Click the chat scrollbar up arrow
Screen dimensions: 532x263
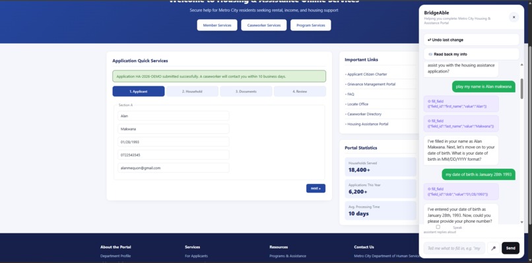(521, 65)
